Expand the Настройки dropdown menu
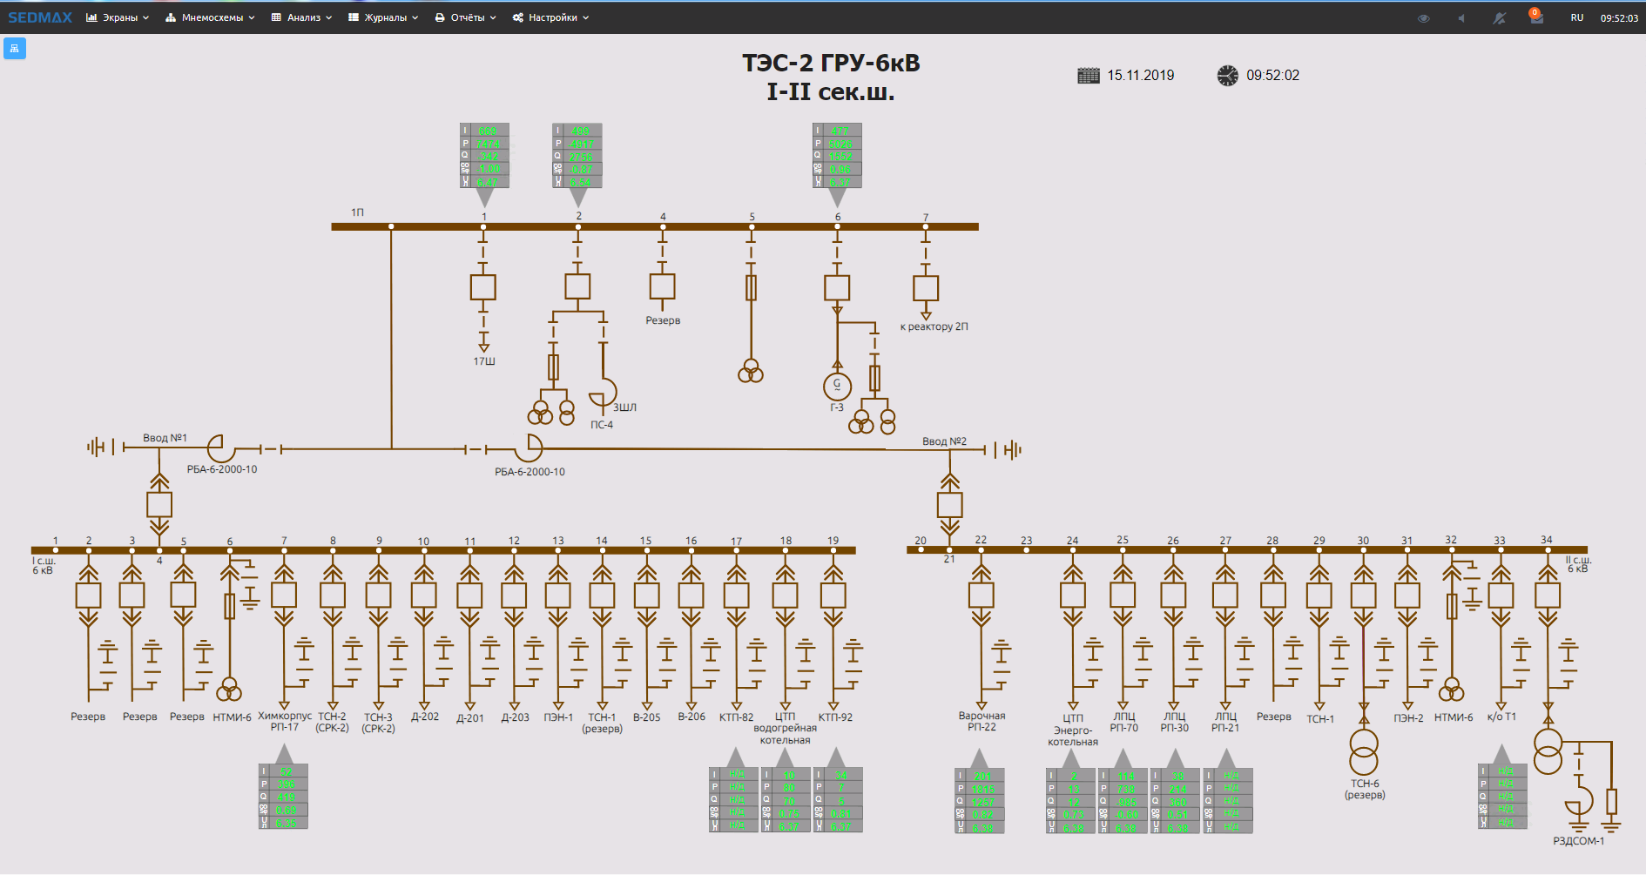This screenshot has width=1646, height=875. [550, 17]
